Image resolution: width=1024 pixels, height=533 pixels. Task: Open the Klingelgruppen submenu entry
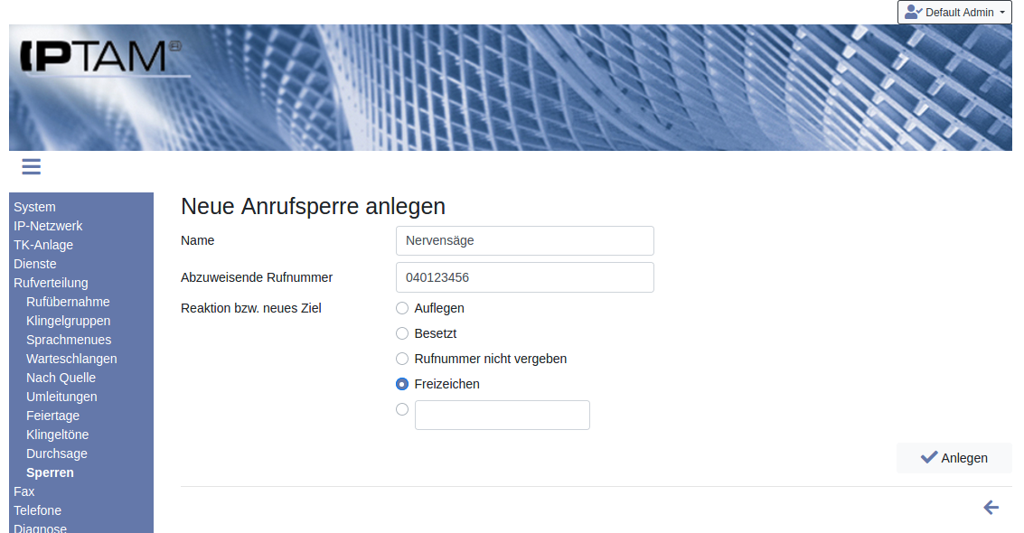[68, 321]
